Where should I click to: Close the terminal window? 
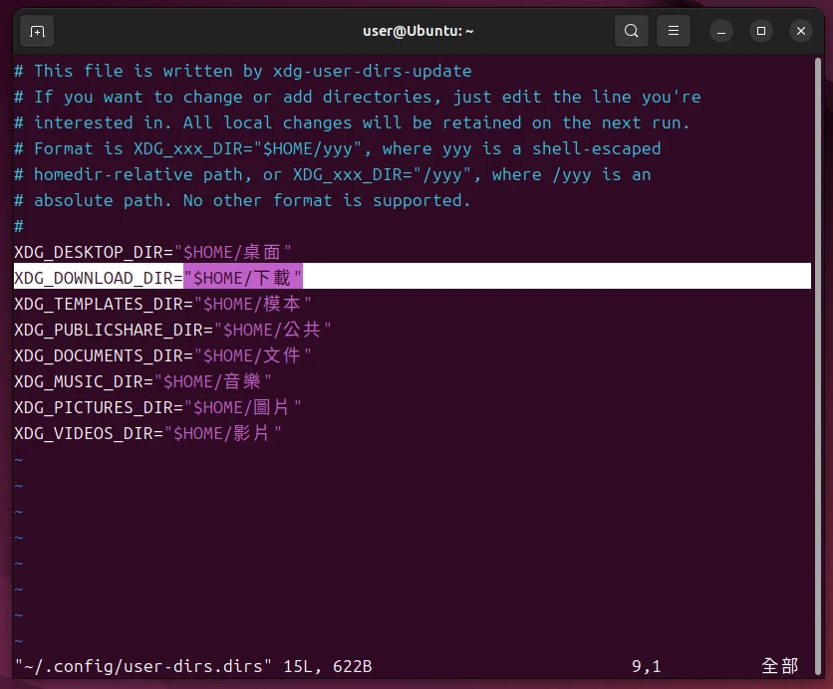(801, 31)
